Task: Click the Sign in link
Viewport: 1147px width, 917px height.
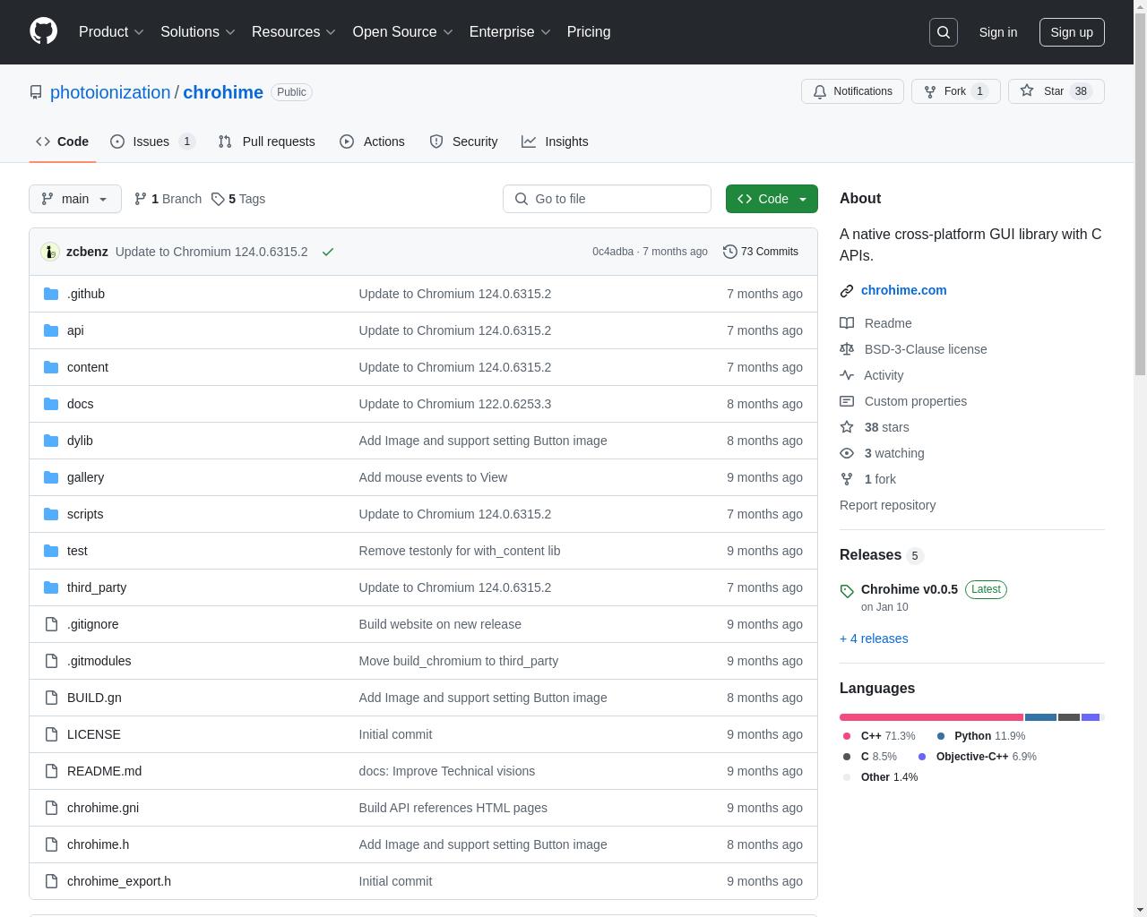Action: [x=997, y=32]
